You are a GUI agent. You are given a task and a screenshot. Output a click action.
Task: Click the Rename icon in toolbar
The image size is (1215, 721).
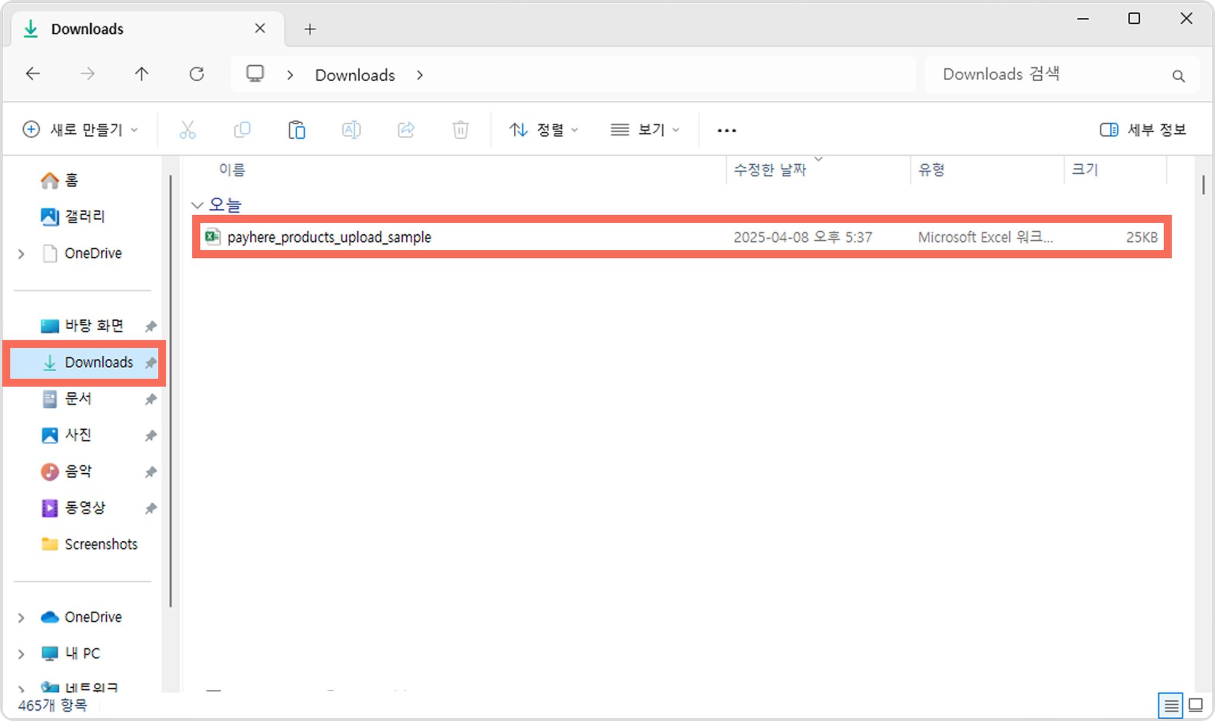pyautogui.click(x=351, y=130)
